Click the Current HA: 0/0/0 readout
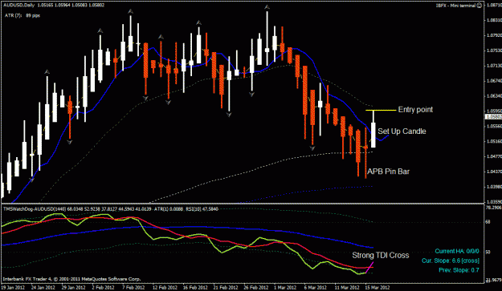This screenshot has width=502, height=291. [457, 252]
